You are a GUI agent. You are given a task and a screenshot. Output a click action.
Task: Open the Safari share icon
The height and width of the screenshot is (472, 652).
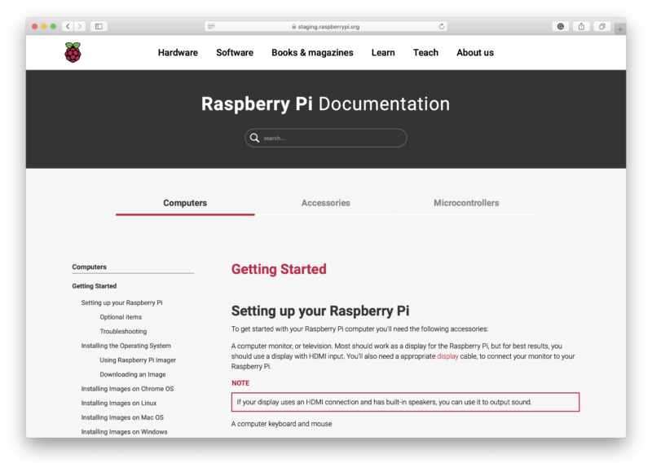coord(581,26)
